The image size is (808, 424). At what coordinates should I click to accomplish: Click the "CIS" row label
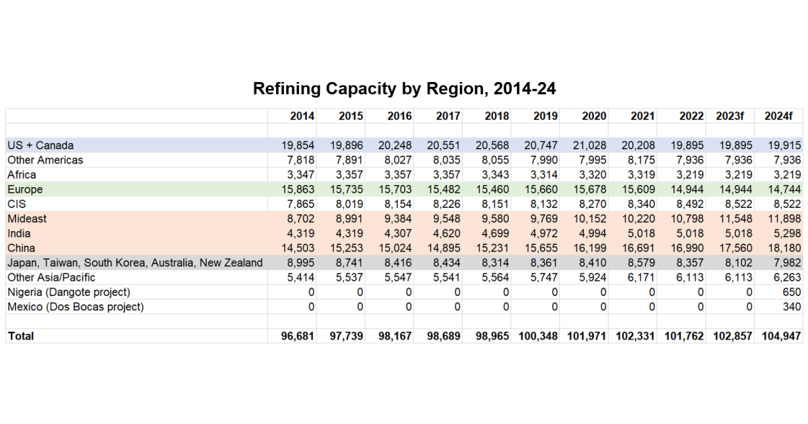point(16,205)
